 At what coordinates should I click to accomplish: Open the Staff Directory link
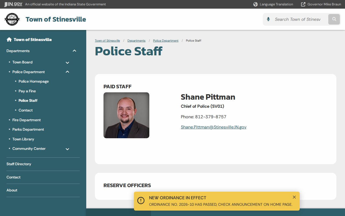[19, 164]
